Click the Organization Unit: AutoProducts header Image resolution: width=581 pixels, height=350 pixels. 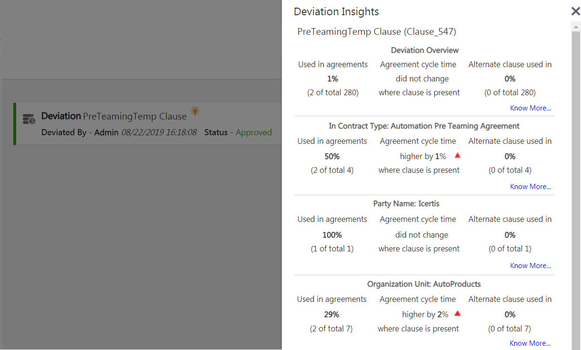coord(424,284)
